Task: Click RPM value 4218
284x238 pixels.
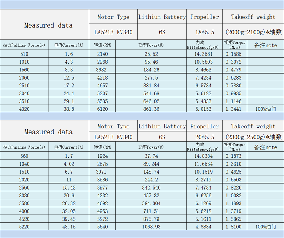Action: click(x=102, y=77)
